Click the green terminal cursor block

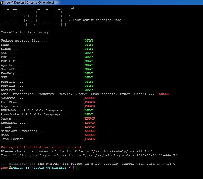click(78, 168)
